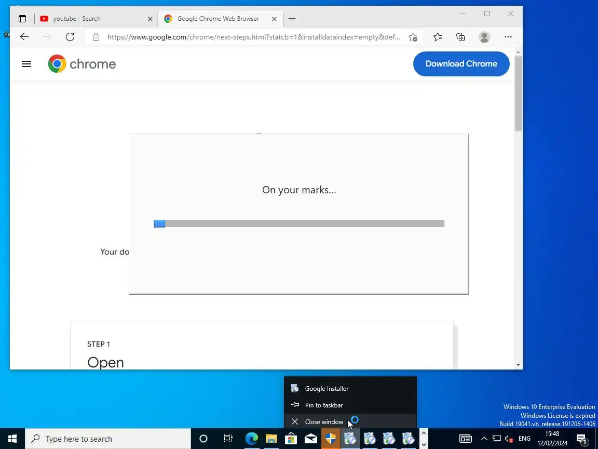Open the muted volume tray icon
This screenshot has height=449, width=598.
[509, 439]
